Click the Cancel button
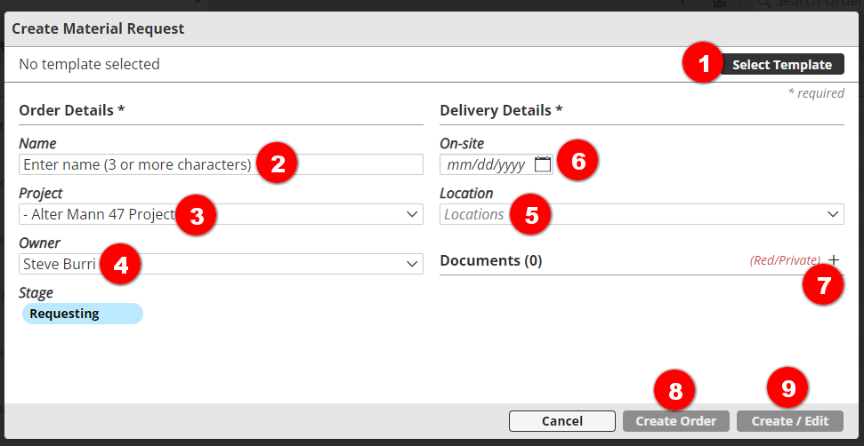The height and width of the screenshot is (446, 864). (561, 421)
